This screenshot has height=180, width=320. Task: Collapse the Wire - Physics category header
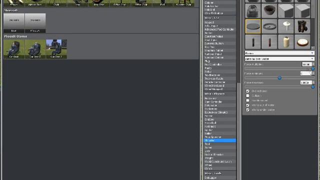[220, 94]
